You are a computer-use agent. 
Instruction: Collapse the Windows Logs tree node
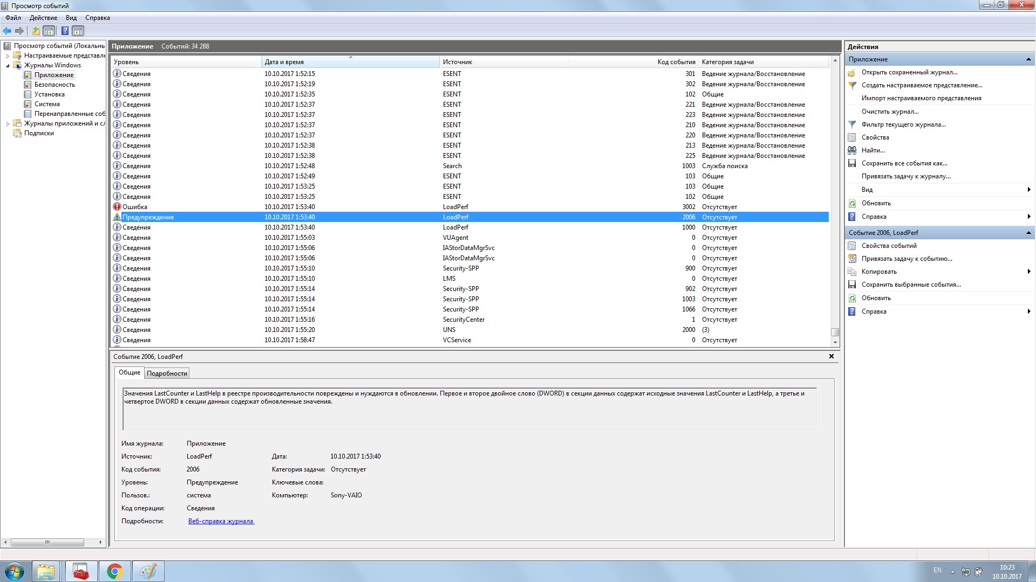point(8,65)
